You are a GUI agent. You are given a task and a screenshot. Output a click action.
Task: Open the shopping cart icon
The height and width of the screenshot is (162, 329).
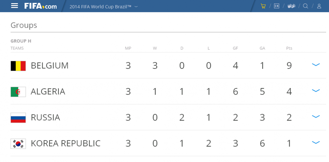(x=263, y=6)
